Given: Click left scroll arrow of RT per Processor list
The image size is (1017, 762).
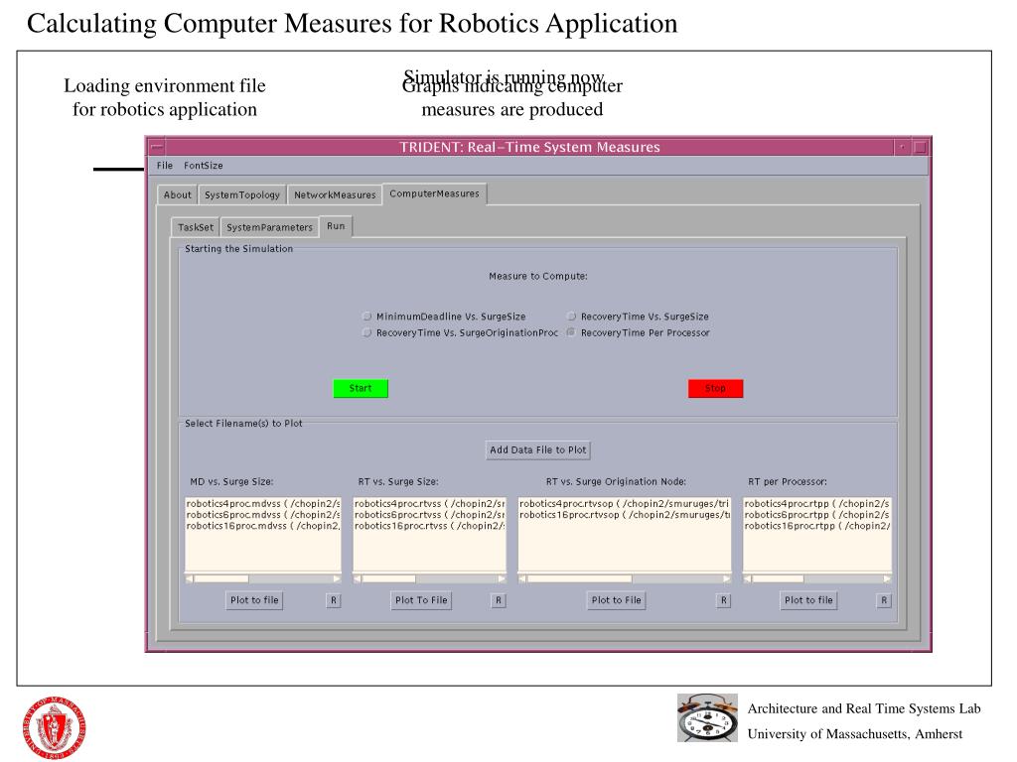Looking at the screenshot, I should (748, 578).
